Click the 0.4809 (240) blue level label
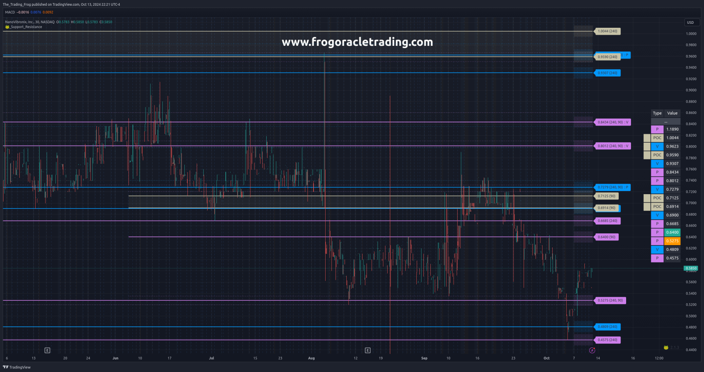This screenshot has height=372, width=704. [607, 327]
